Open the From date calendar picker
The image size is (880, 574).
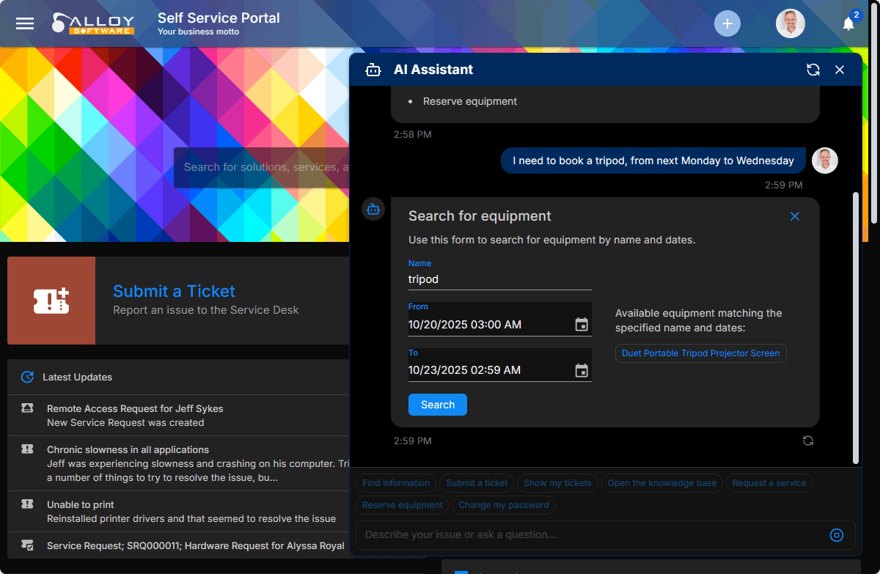(582, 325)
